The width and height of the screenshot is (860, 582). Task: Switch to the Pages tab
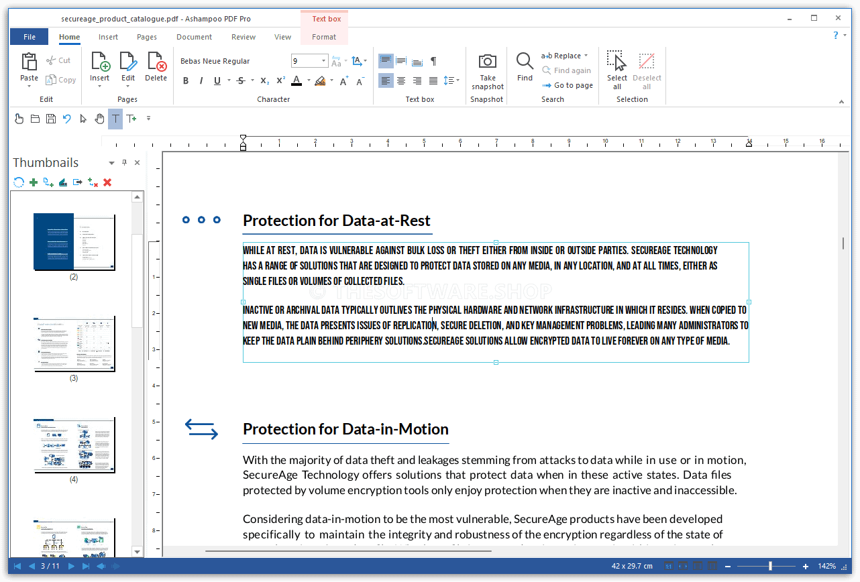point(147,37)
